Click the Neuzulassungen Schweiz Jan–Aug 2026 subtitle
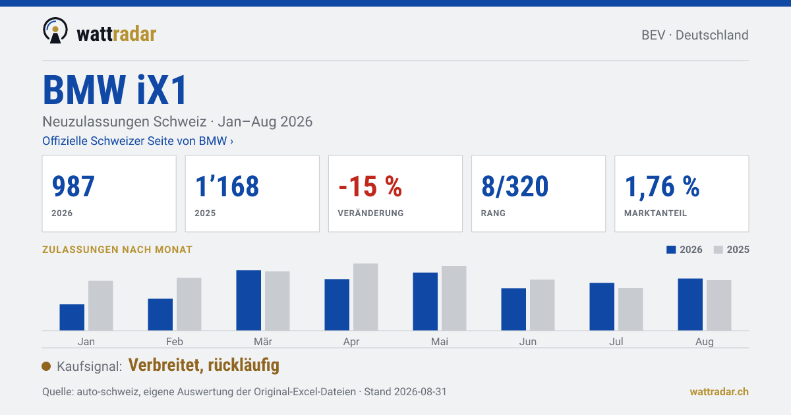This screenshot has width=791, height=415. 177,122
